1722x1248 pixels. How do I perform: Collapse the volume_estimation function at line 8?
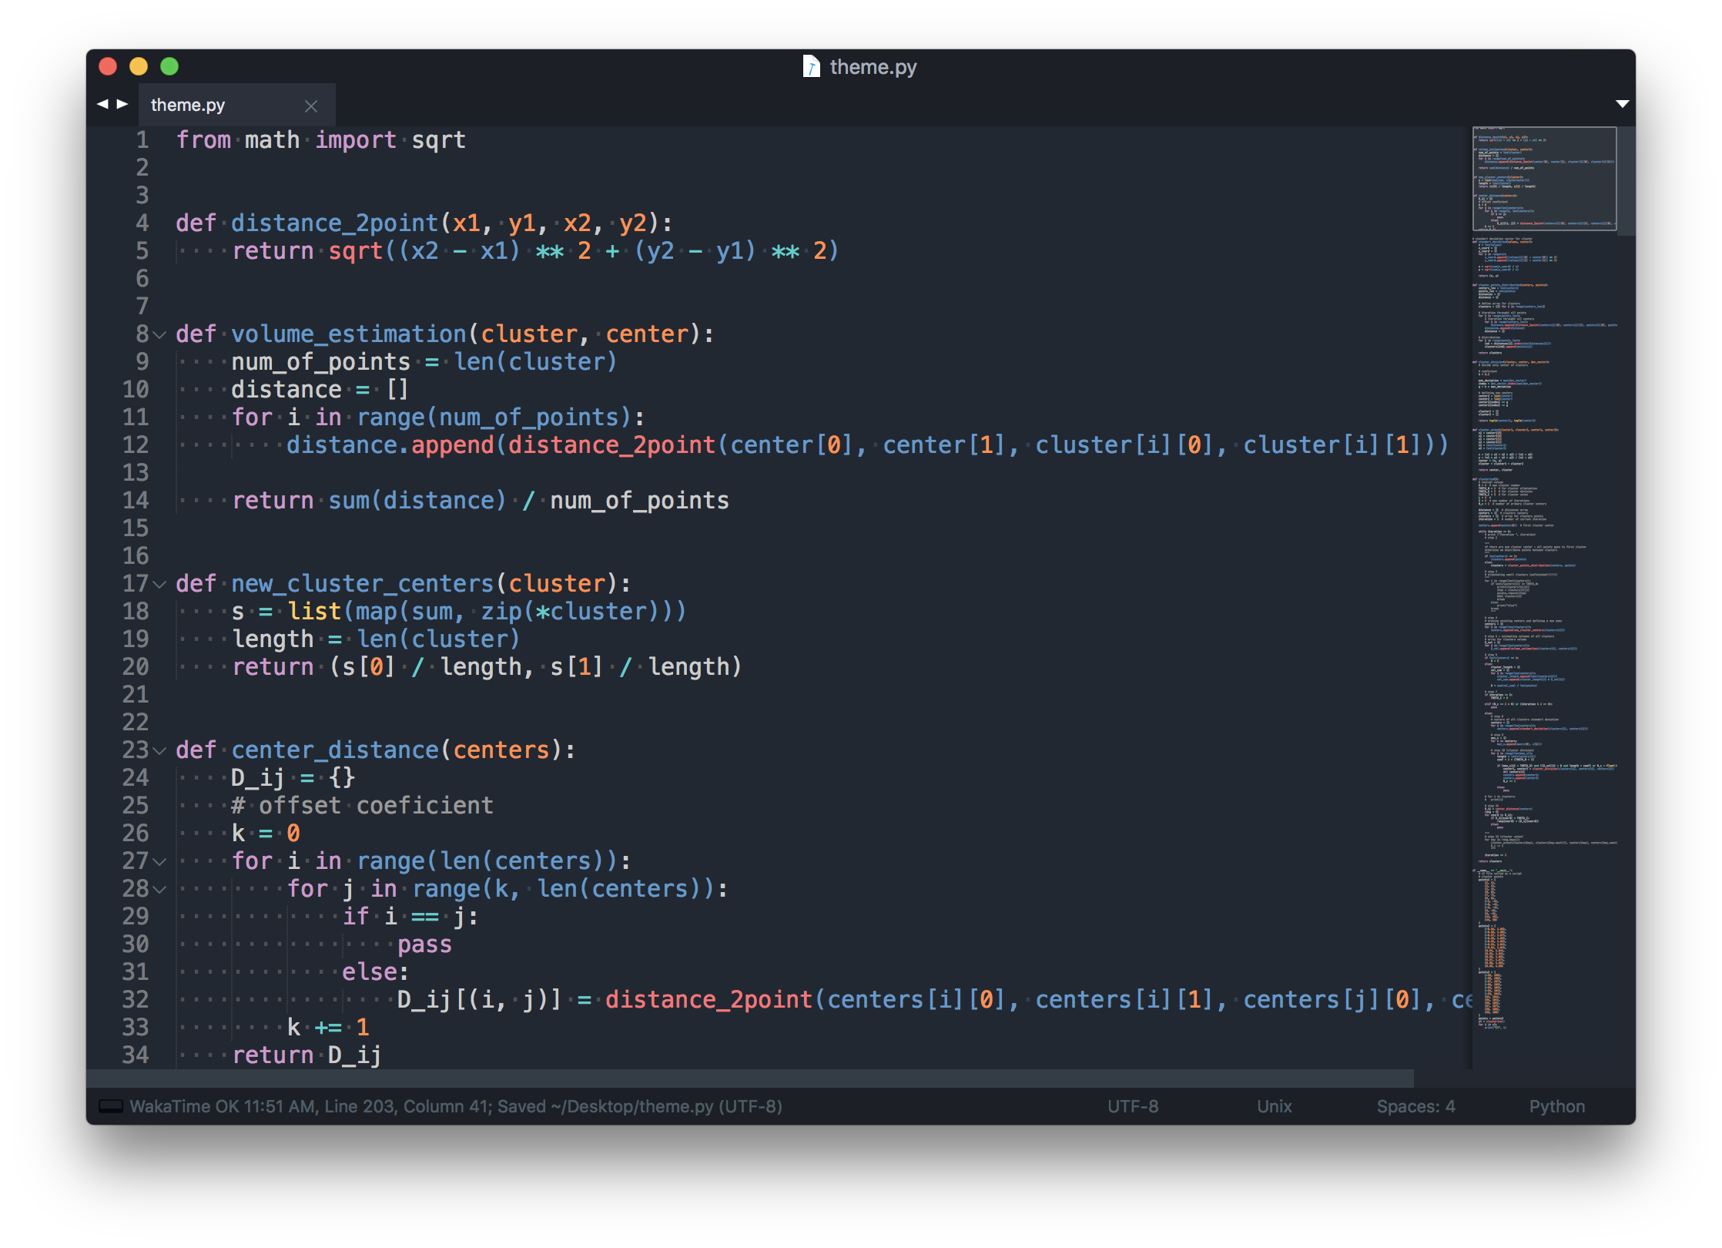(x=159, y=335)
